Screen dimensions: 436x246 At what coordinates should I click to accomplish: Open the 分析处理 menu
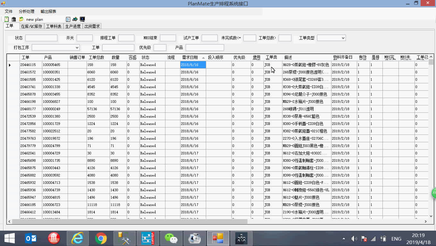(27, 11)
